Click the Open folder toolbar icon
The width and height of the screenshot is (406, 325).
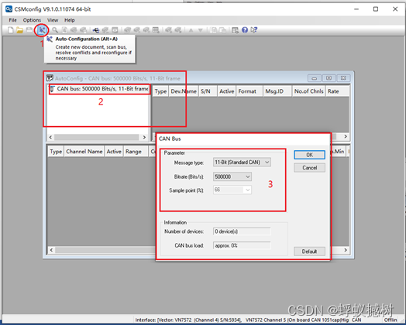coord(19,30)
